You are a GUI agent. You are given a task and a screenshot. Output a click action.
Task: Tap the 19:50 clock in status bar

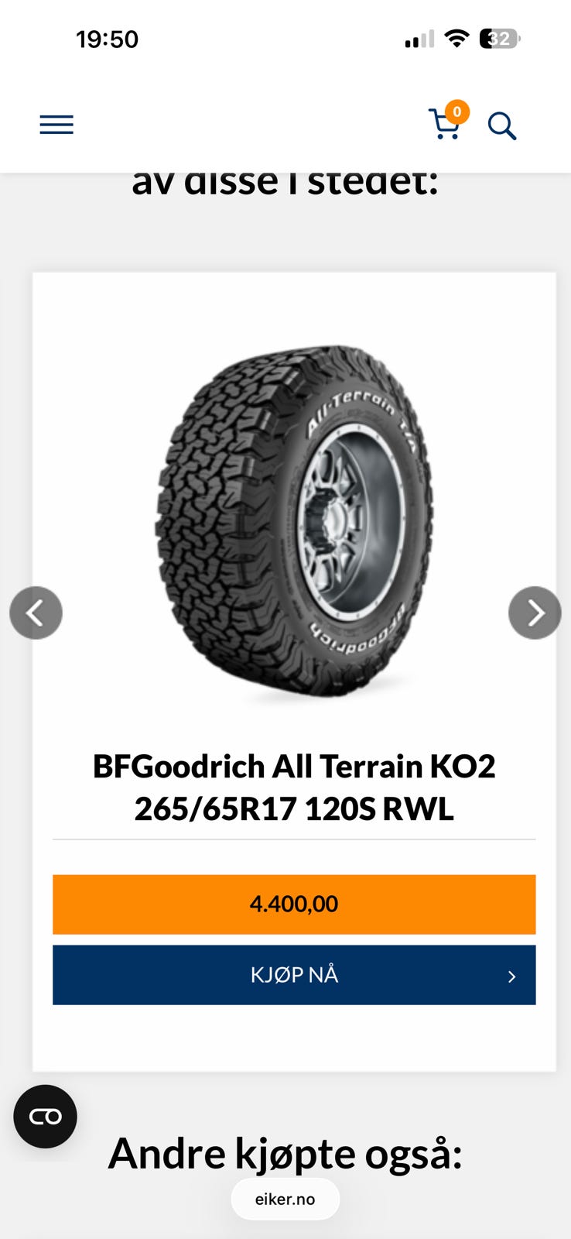(107, 39)
